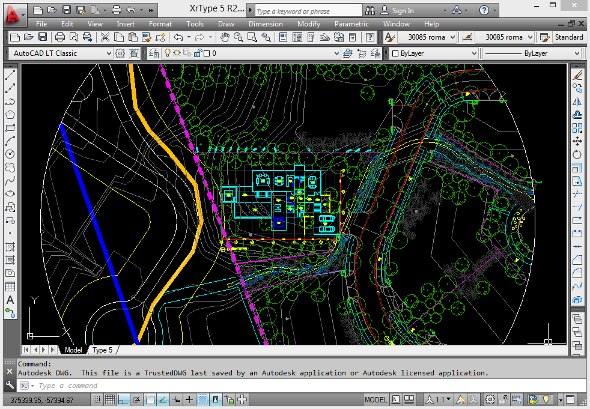The width and height of the screenshot is (590, 409).
Task: Switch to the Type 5 layout tab
Action: (102, 350)
